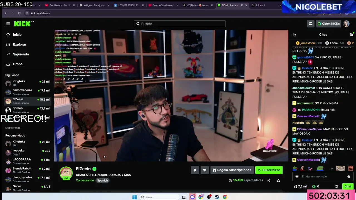Image resolution: width=356 pixels, height=200 pixels.
Task: Open Discord from the taskbar
Action: 192,197
